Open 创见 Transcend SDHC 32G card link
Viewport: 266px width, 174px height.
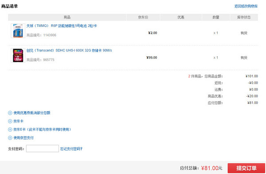[x=69, y=50]
